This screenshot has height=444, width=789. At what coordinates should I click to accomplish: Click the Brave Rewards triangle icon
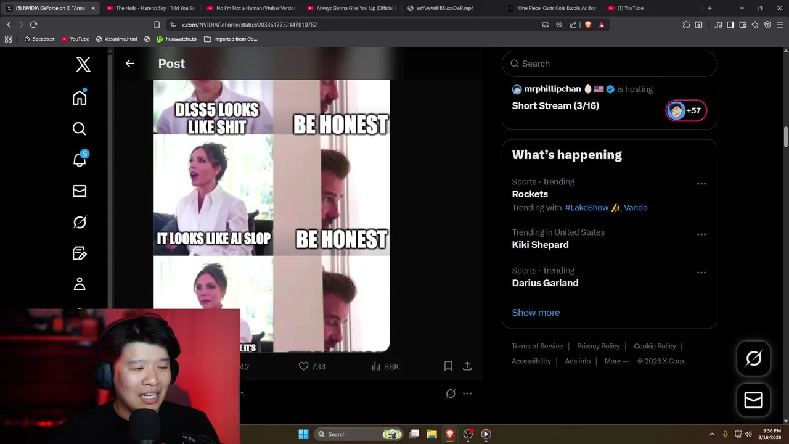coord(602,25)
